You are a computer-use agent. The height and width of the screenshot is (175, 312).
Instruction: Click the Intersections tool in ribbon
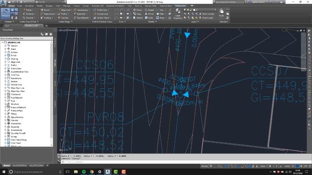(x=81, y=10)
